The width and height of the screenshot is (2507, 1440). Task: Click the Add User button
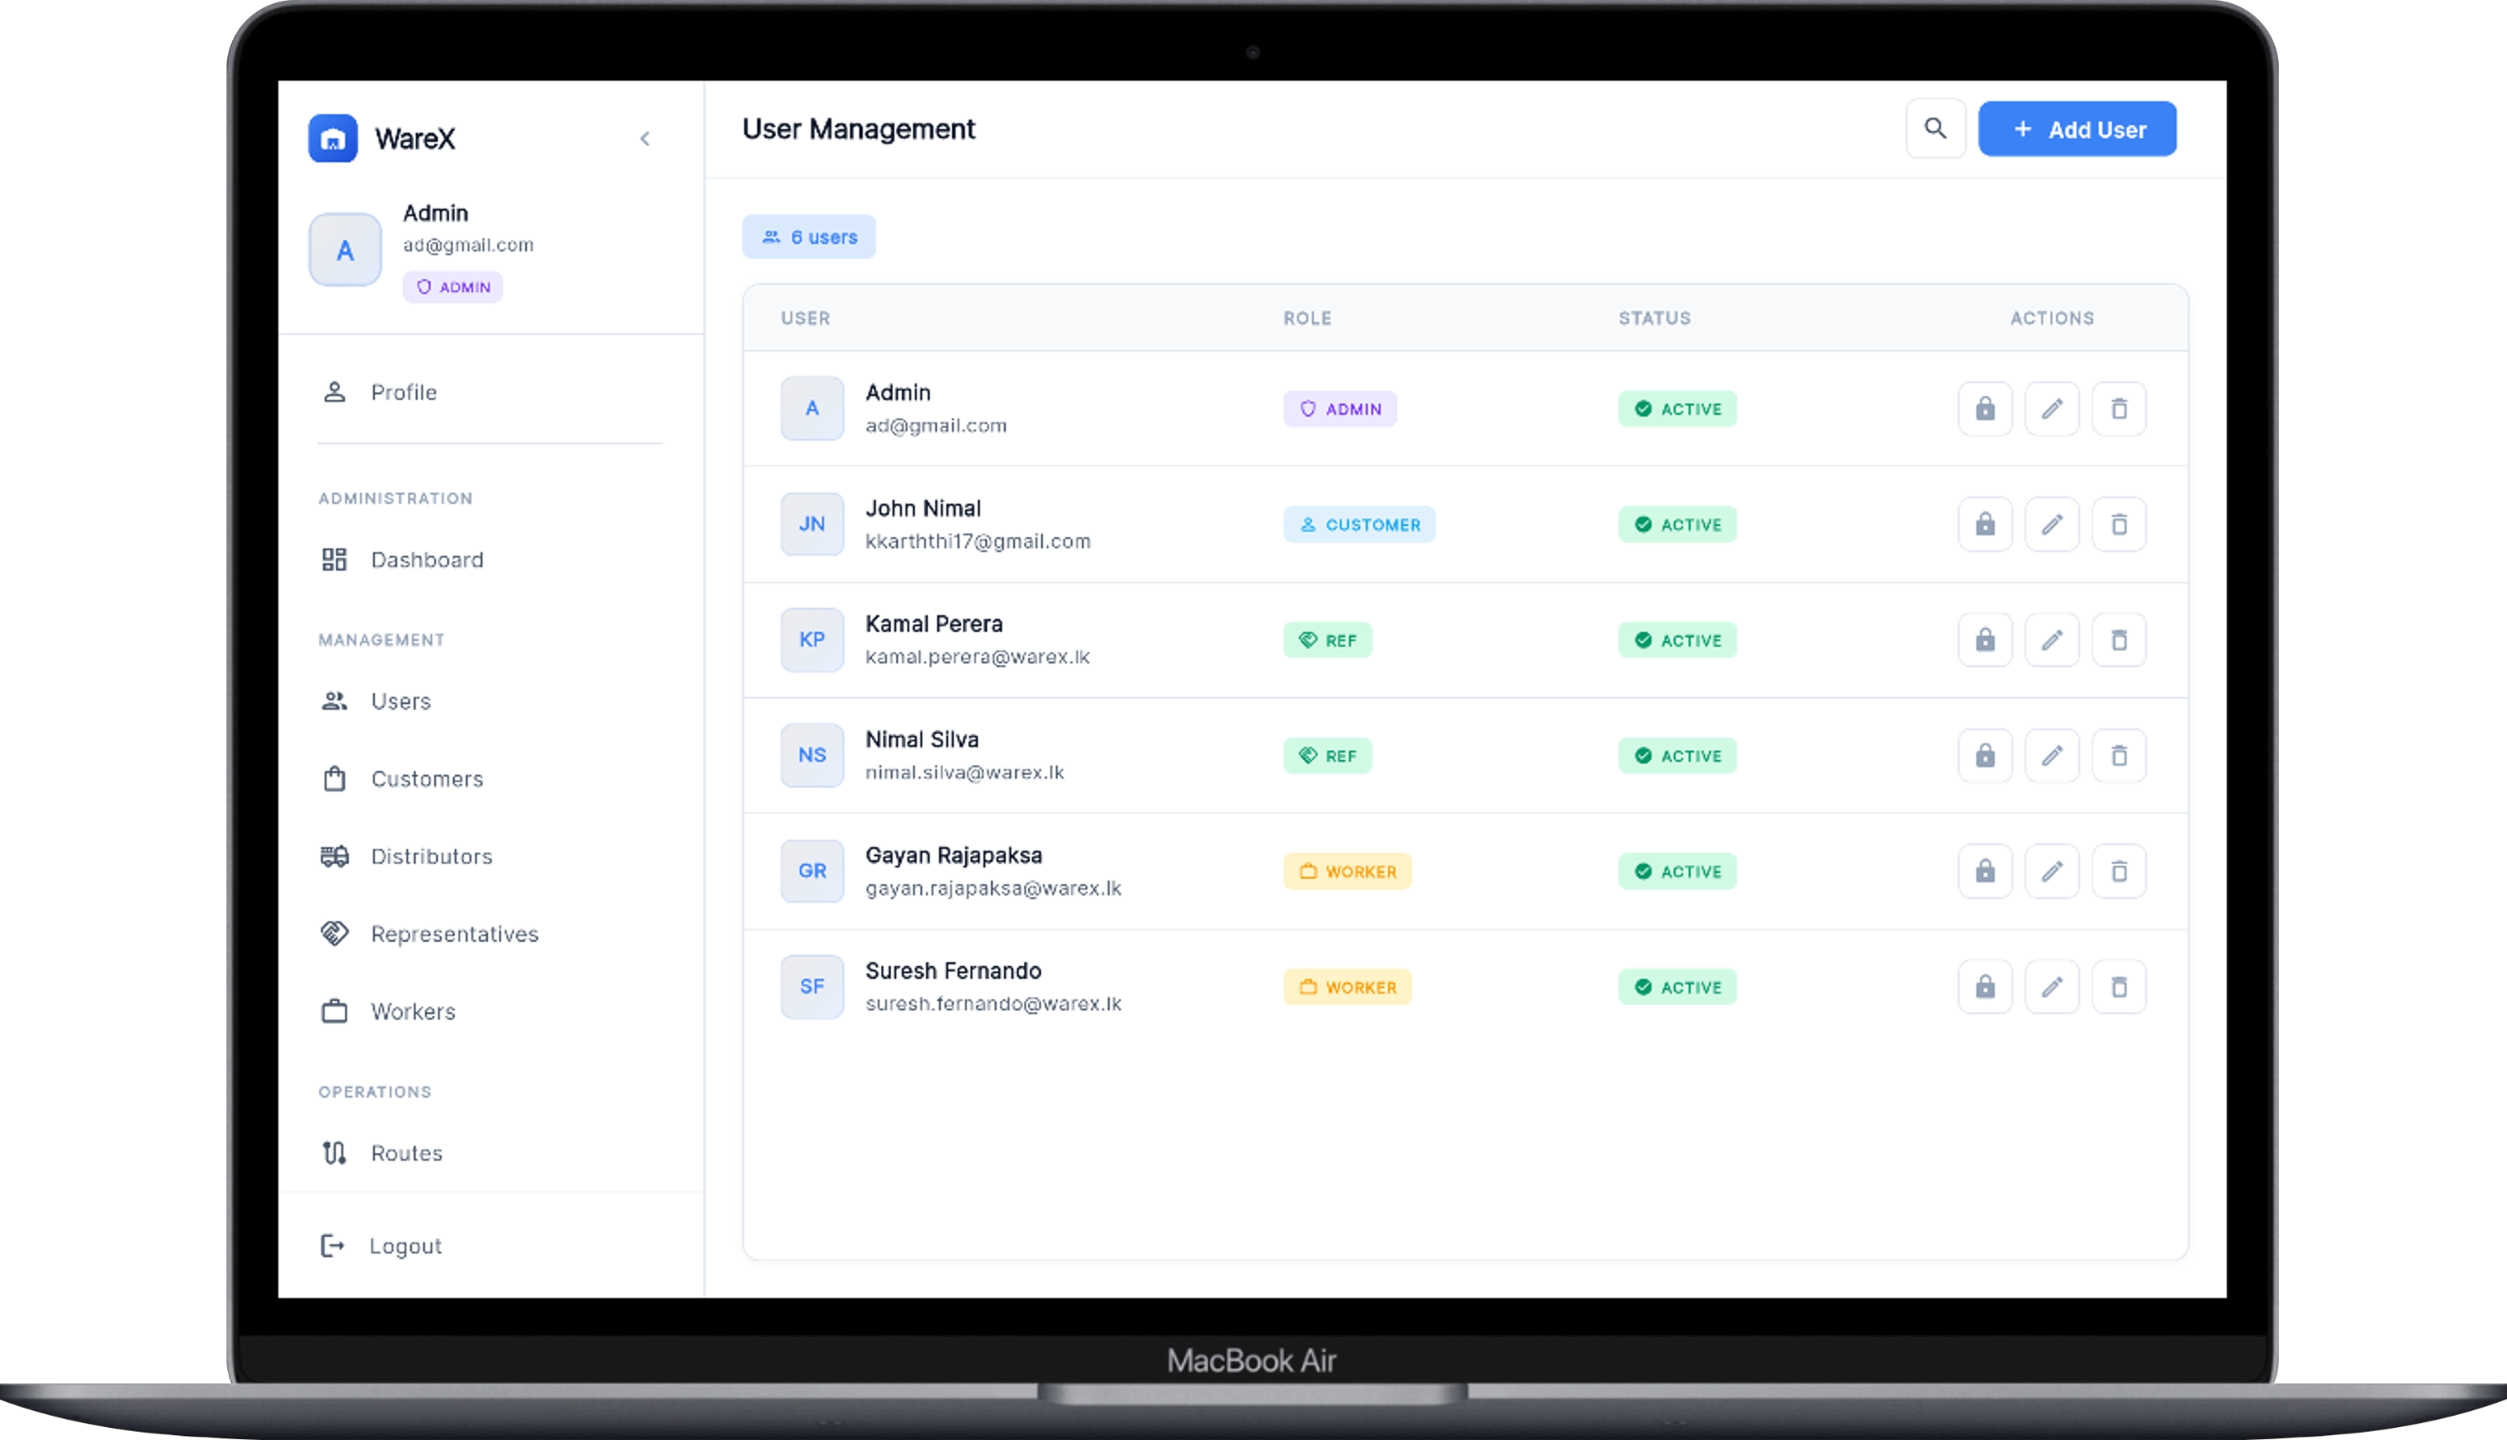tap(2076, 129)
